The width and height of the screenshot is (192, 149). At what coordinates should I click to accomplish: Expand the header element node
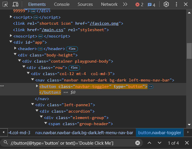(16, 49)
